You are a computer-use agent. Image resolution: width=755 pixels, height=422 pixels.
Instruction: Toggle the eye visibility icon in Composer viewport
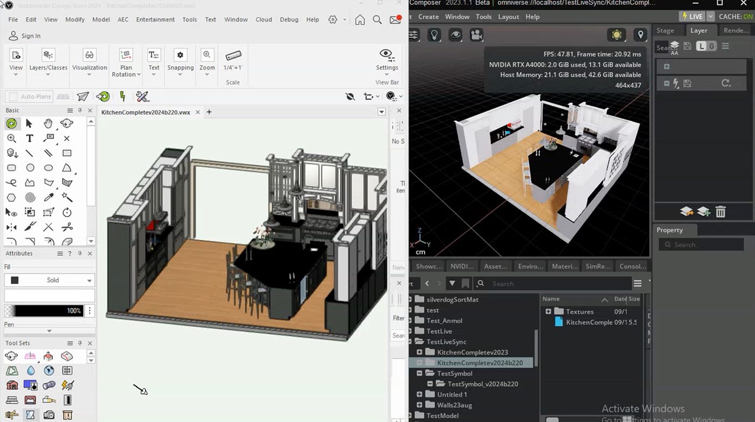(x=455, y=35)
